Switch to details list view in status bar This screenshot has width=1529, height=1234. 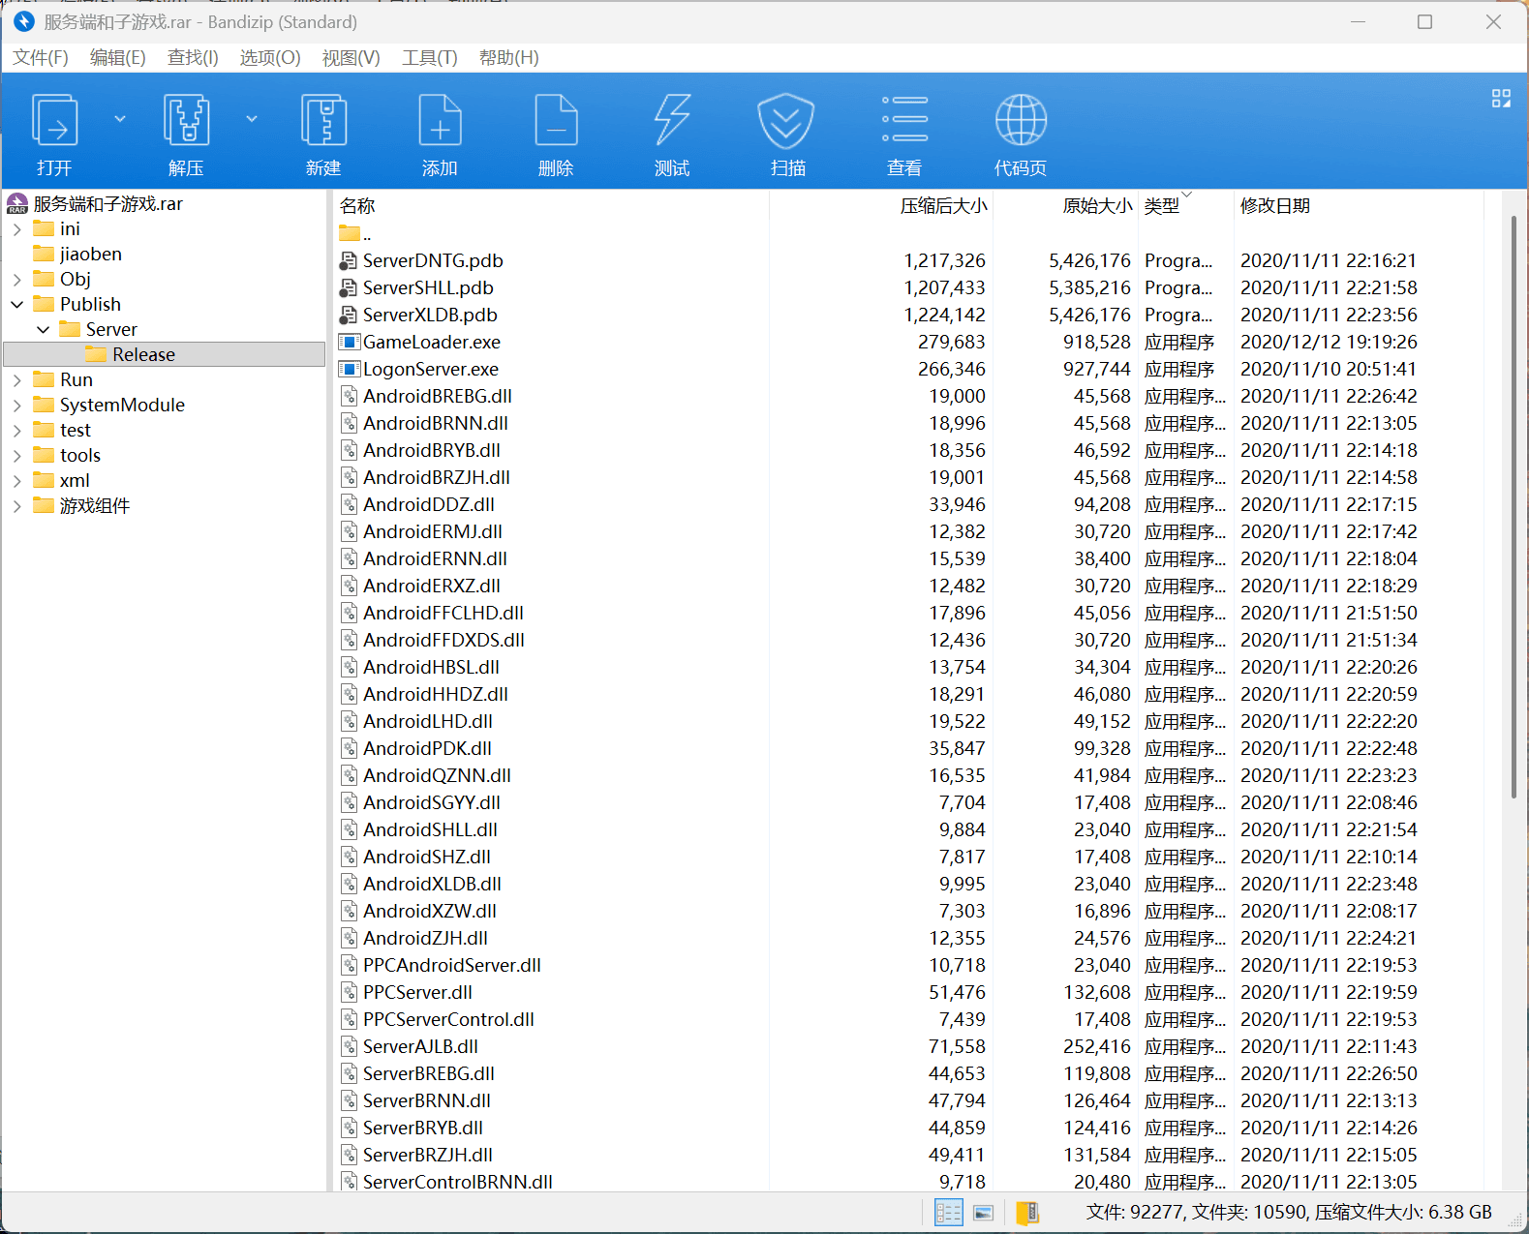pos(948,1213)
